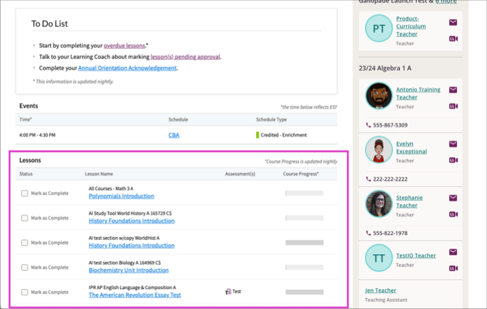This screenshot has width=487, height=309.
Task: Open lesson(s) pending approval link
Action: [185, 56]
